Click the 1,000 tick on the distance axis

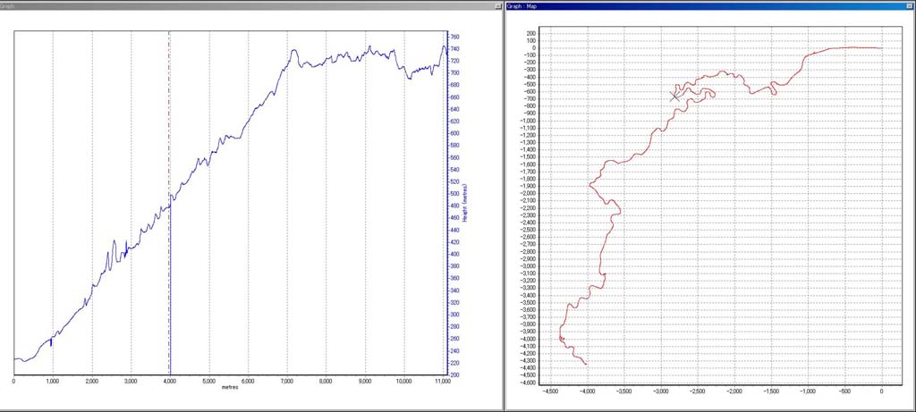[52, 382]
